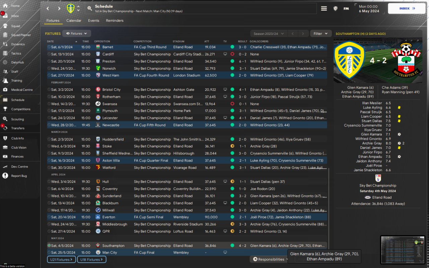Sort fixtures by the Competition column header
The width and height of the screenshot is (429, 268).
tap(142, 42)
